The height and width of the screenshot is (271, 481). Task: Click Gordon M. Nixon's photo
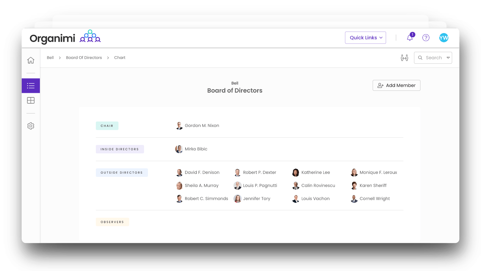(179, 126)
